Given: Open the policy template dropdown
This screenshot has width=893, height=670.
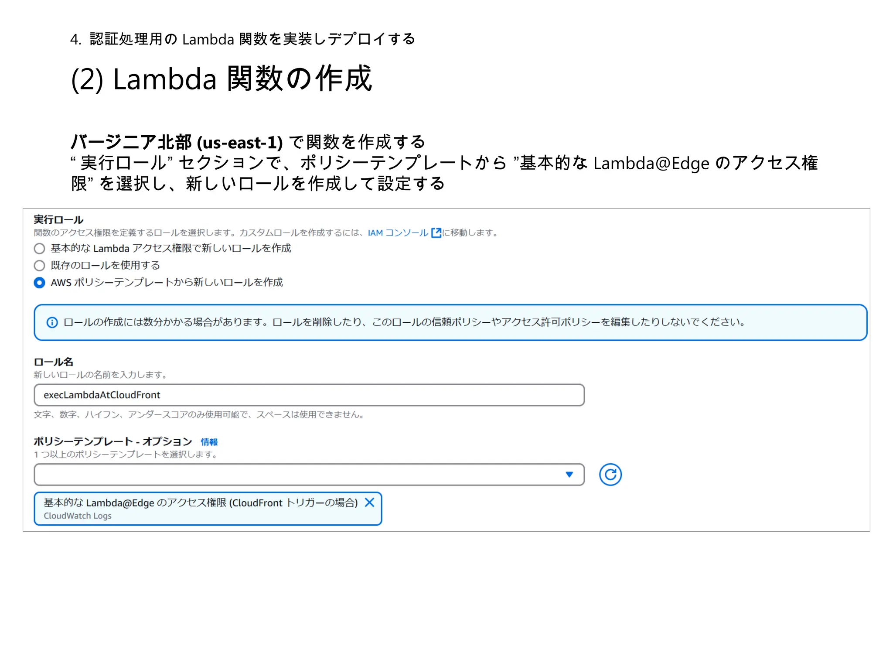Looking at the screenshot, I should 309,475.
